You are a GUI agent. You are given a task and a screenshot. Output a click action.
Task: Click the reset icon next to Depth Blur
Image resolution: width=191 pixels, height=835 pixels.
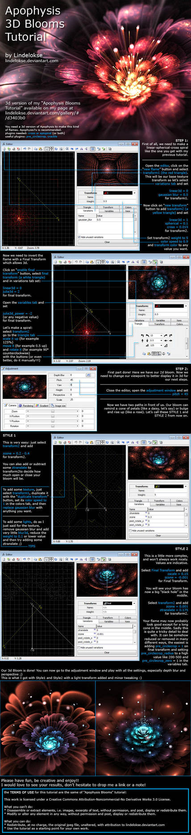point(88,375)
